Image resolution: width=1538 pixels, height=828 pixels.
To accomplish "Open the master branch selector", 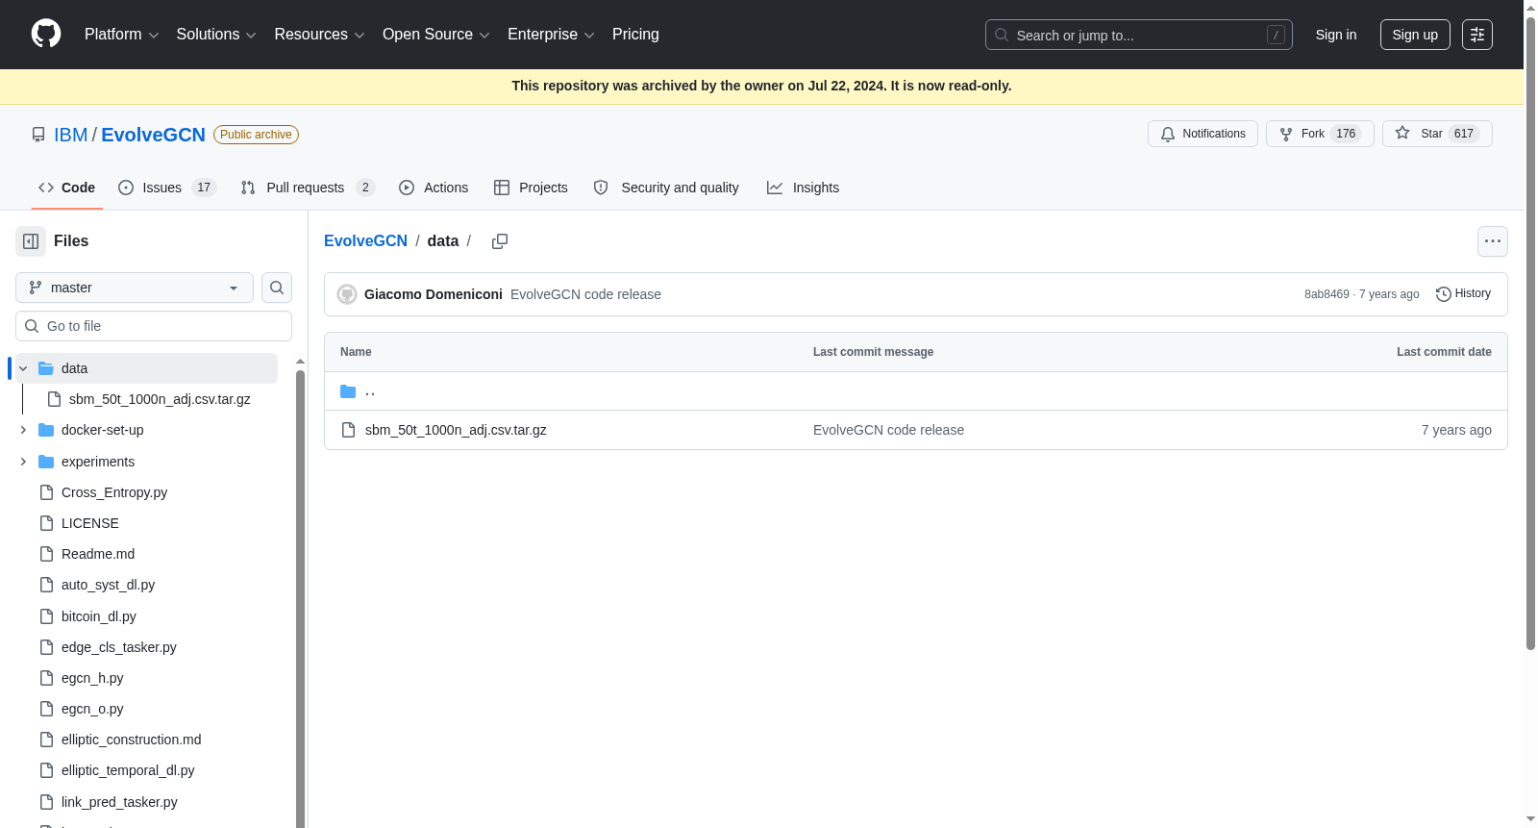I will 135,288.
